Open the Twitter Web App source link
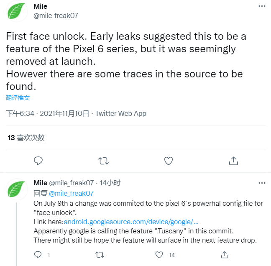Viewport: 271px width, 266px height. point(121,113)
